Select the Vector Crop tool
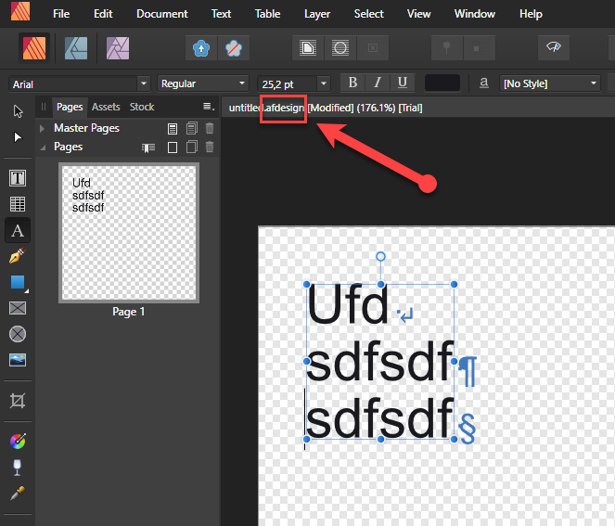615x526 pixels. point(18,401)
